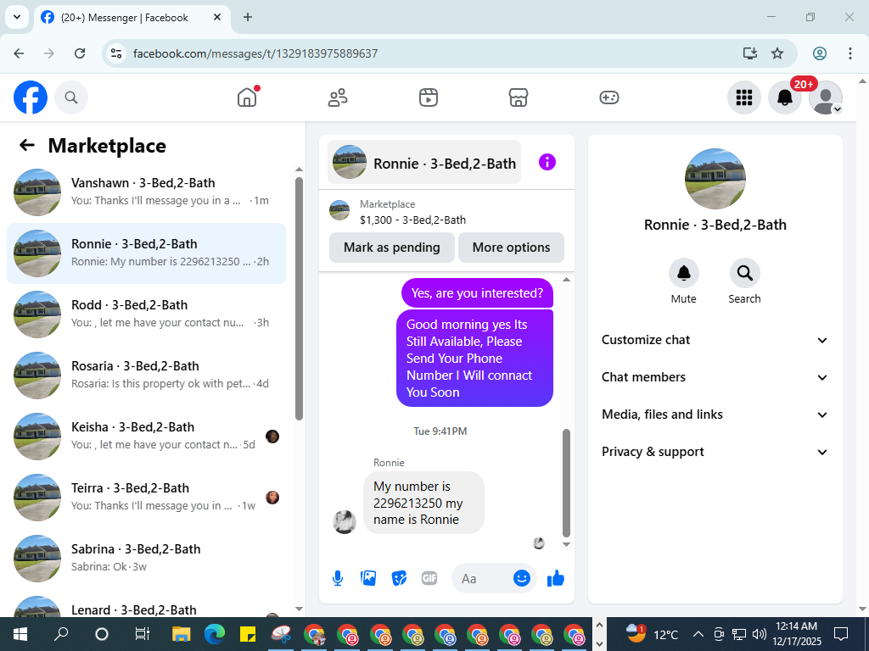The image size is (869, 651).
Task: Open the Ronnie · 3-Bed,2-Bath chat header
Action: pyautogui.click(x=424, y=162)
